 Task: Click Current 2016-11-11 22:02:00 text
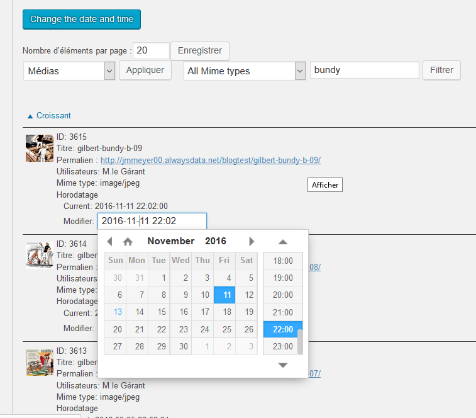click(115, 206)
